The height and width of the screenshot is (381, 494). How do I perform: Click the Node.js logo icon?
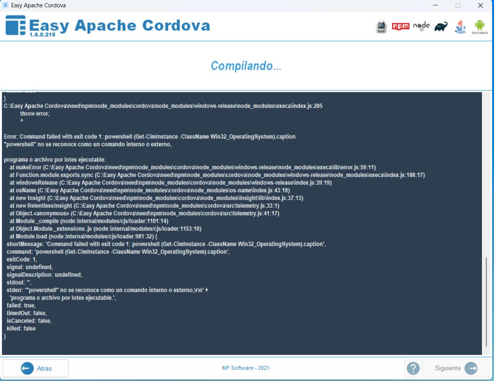coord(421,26)
